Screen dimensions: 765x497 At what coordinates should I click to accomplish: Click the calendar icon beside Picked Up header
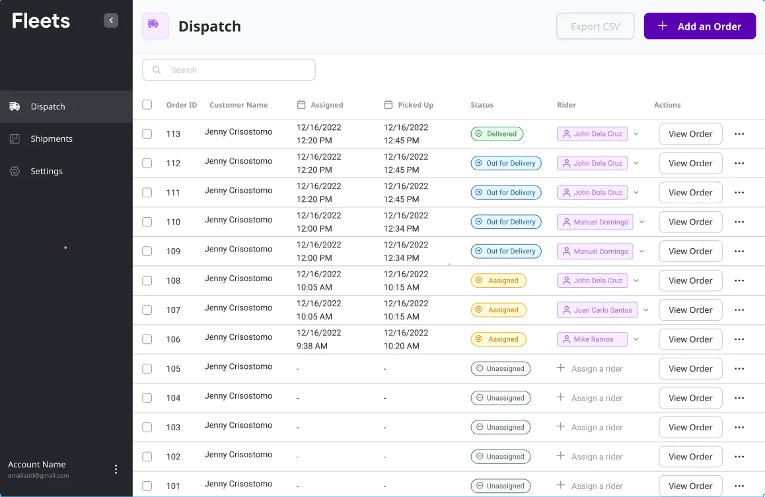(388, 105)
